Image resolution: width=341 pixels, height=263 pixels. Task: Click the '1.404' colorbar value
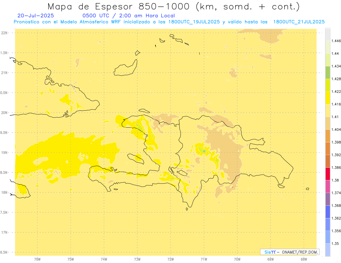tap(336, 129)
